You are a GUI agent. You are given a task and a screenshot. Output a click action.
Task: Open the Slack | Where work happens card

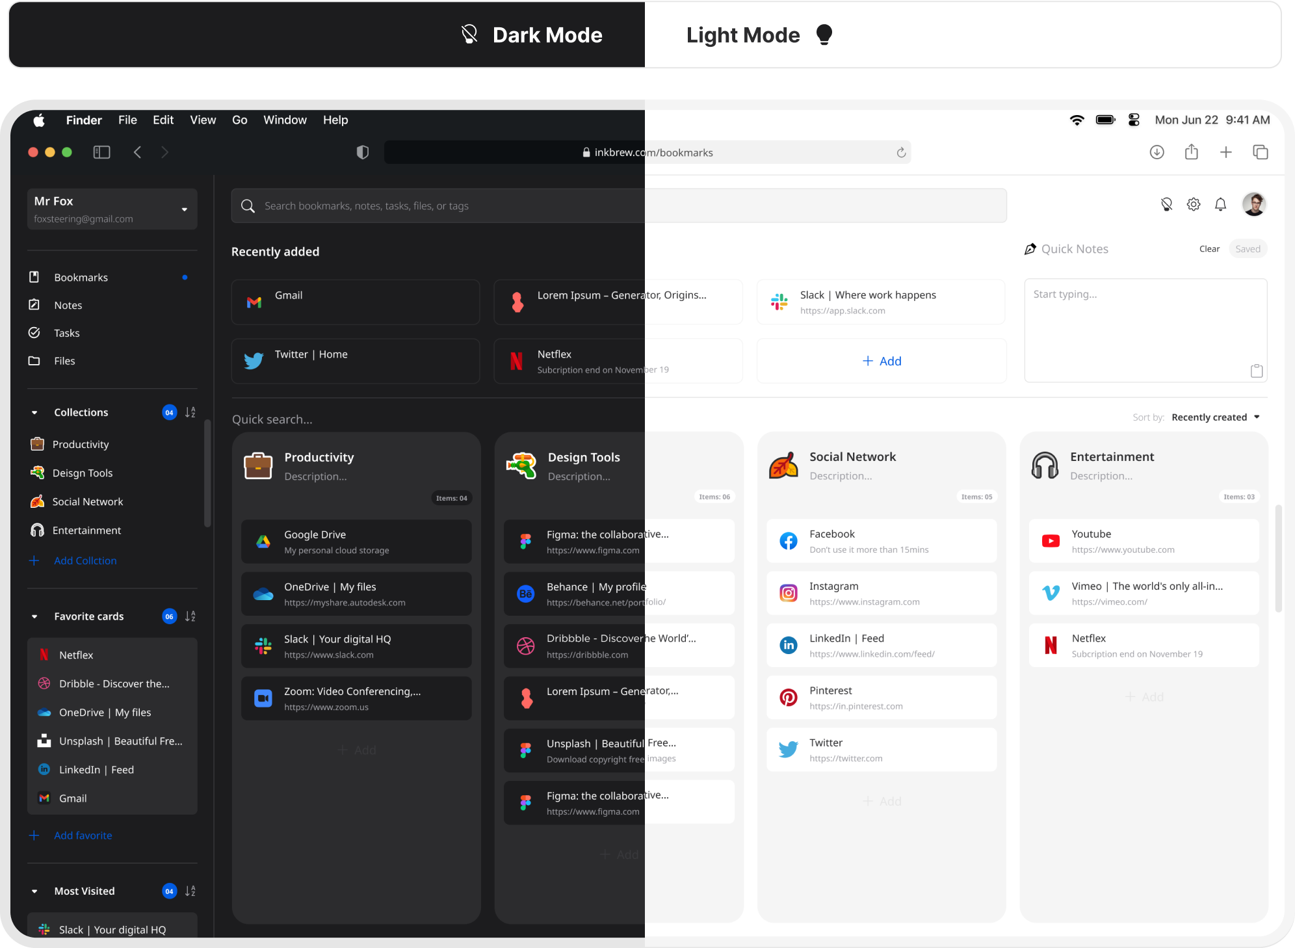coord(881,302)
